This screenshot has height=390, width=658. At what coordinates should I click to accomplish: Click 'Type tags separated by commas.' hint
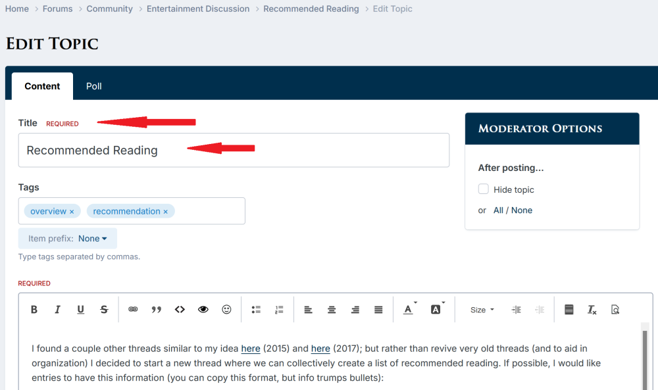79,256
